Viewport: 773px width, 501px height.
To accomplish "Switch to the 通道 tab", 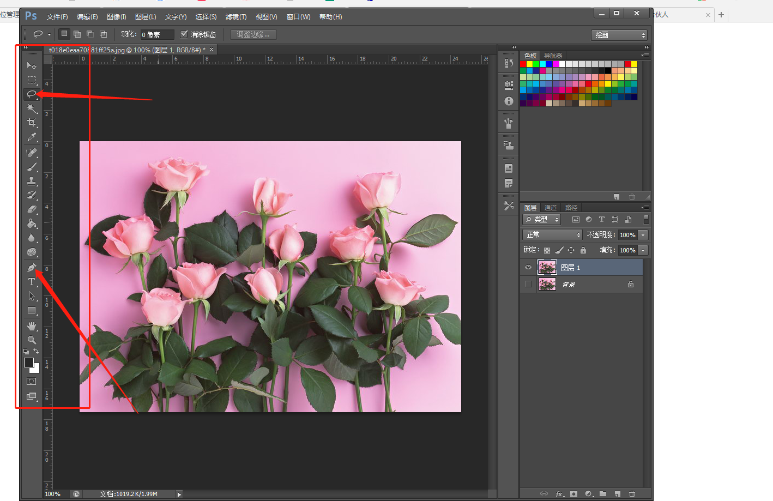I will coord(551,208).
